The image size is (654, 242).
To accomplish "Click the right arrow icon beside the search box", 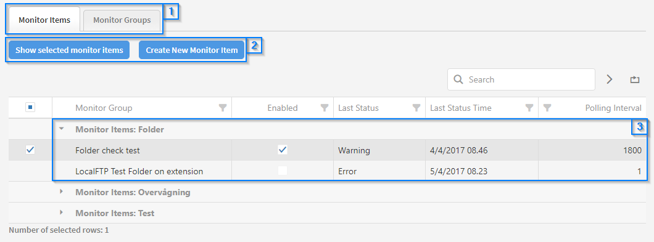I will 610,79.
